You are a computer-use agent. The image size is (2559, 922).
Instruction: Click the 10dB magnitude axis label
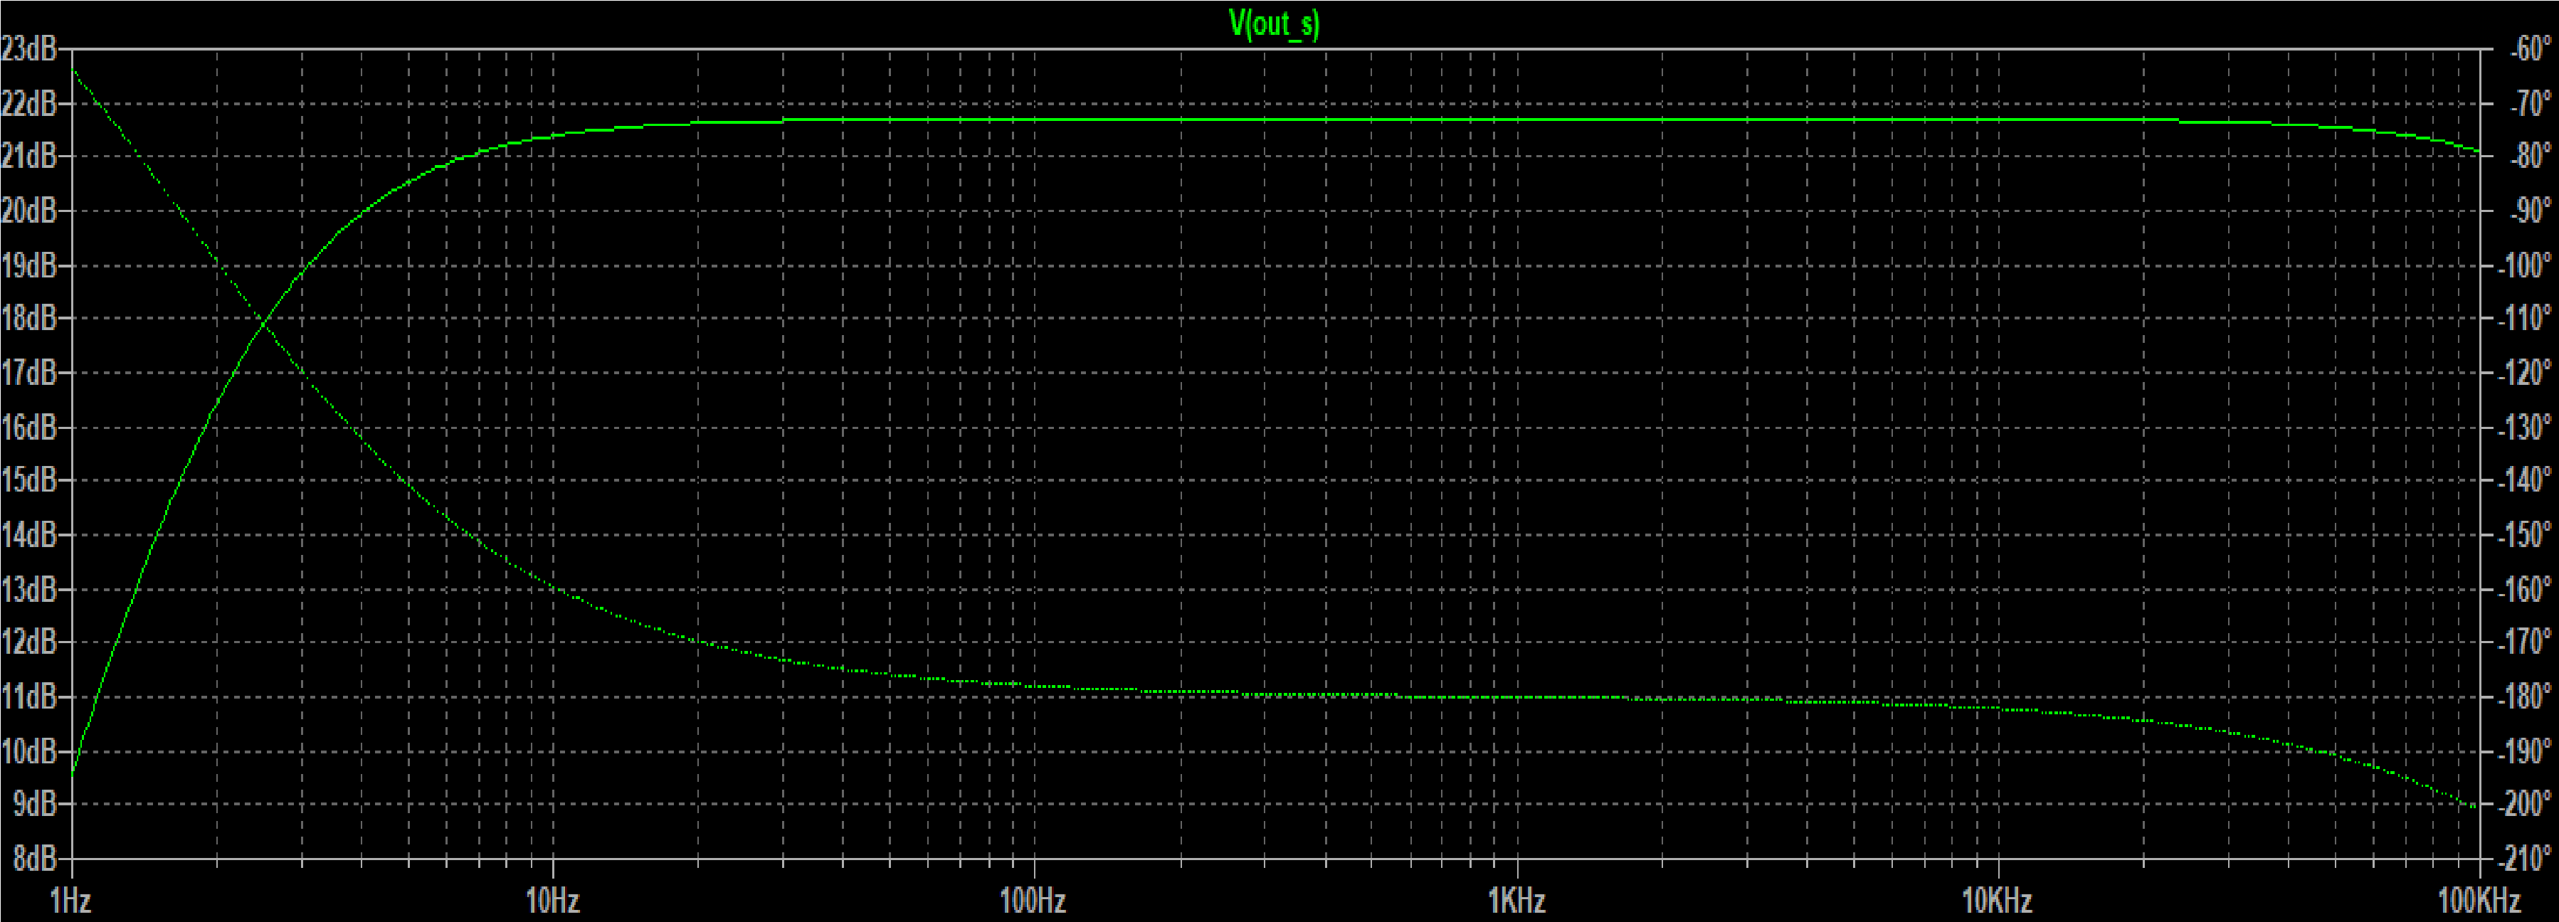coord(28,751)
